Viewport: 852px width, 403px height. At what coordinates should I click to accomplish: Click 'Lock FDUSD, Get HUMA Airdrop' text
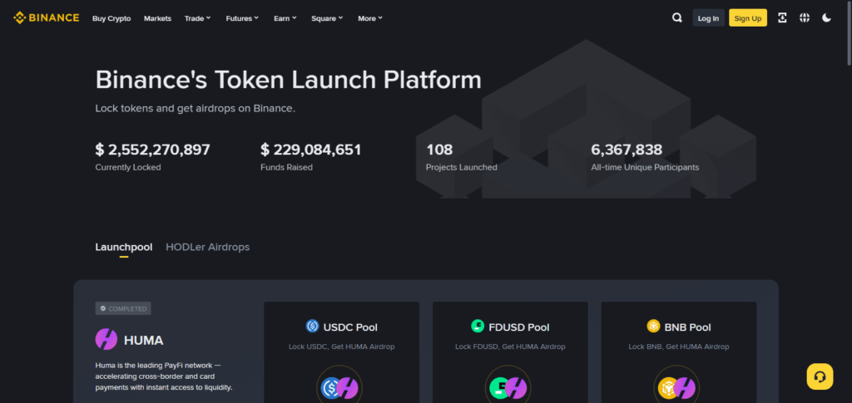(x=510, y=346)
